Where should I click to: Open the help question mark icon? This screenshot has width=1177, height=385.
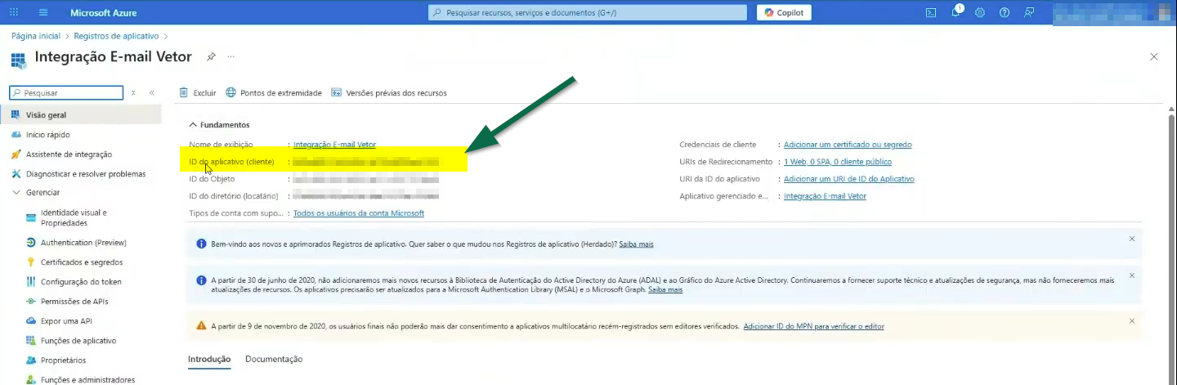[x=1005, y=12]
